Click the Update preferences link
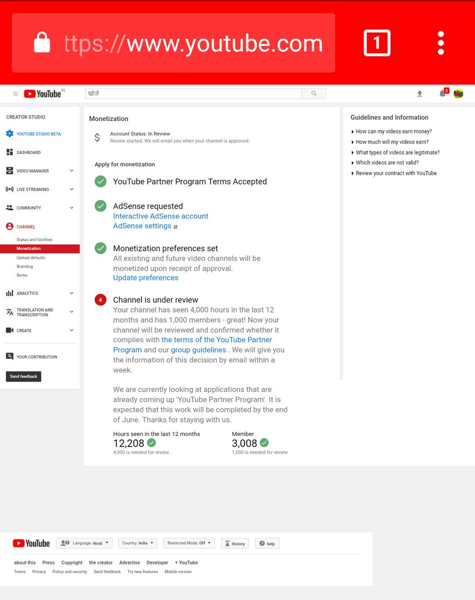 145,277
